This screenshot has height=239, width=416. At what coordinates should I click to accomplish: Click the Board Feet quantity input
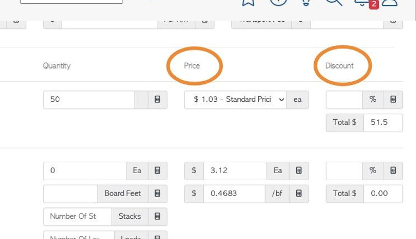coord(71,194)
